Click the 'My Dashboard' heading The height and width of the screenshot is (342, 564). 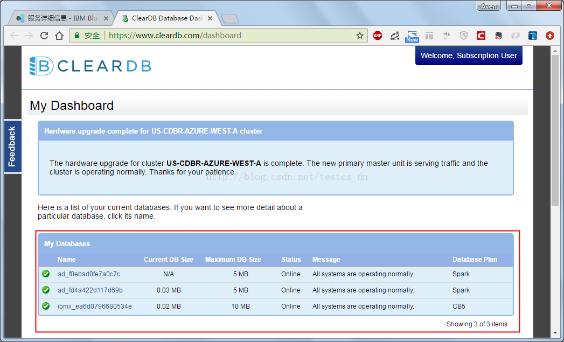[72, 106]
